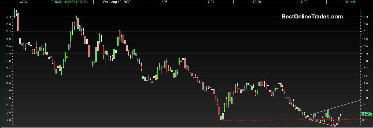Viewport: 373px width, 128px height.
Task: Select the 12.05 value in the header
Action: click(163, 2)
